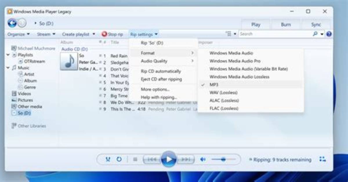Switch to the Sync tab
348x182 pixels.
click(x=316, y=25)
